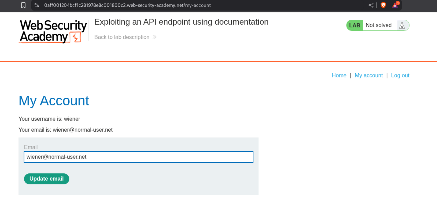Go to the Home page link
The width and height of the screenshot is (437, 203).
tap(339, 76)
